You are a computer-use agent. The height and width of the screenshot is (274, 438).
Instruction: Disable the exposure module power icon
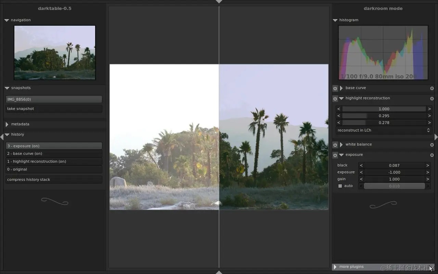coord(335,155)
